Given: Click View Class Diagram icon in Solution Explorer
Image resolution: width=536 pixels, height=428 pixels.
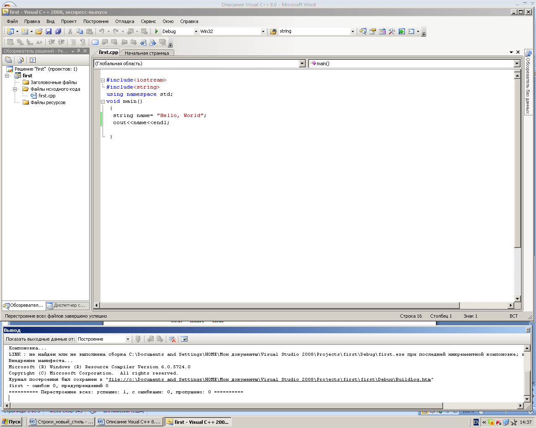Looking at the screenshot, I should tap(33, 60).
